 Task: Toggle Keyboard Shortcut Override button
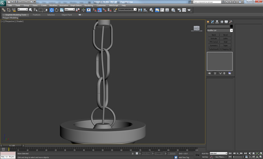click(x=88, y=10)
